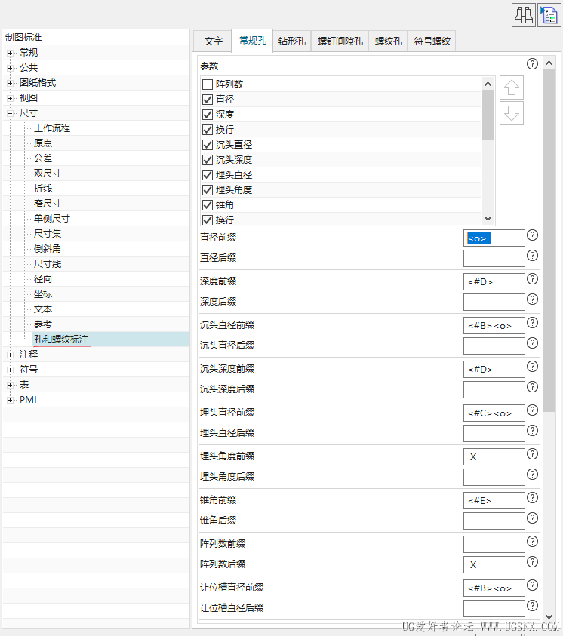
Task: Uncheck the 直径 parameter checkbox
Action: tap(208, 100)
